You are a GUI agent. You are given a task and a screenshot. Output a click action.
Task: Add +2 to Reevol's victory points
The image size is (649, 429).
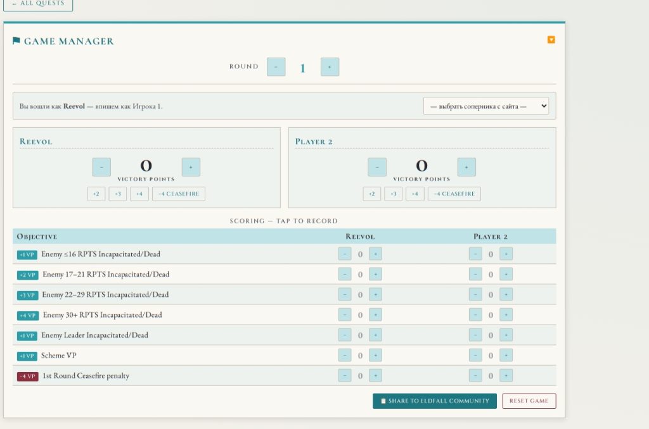point(96,194)
